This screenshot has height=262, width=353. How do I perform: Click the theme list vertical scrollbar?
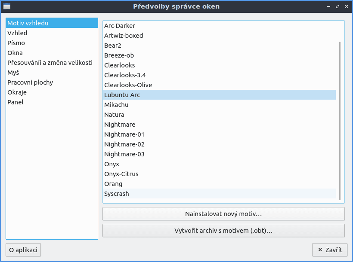[x=340, y=120]
